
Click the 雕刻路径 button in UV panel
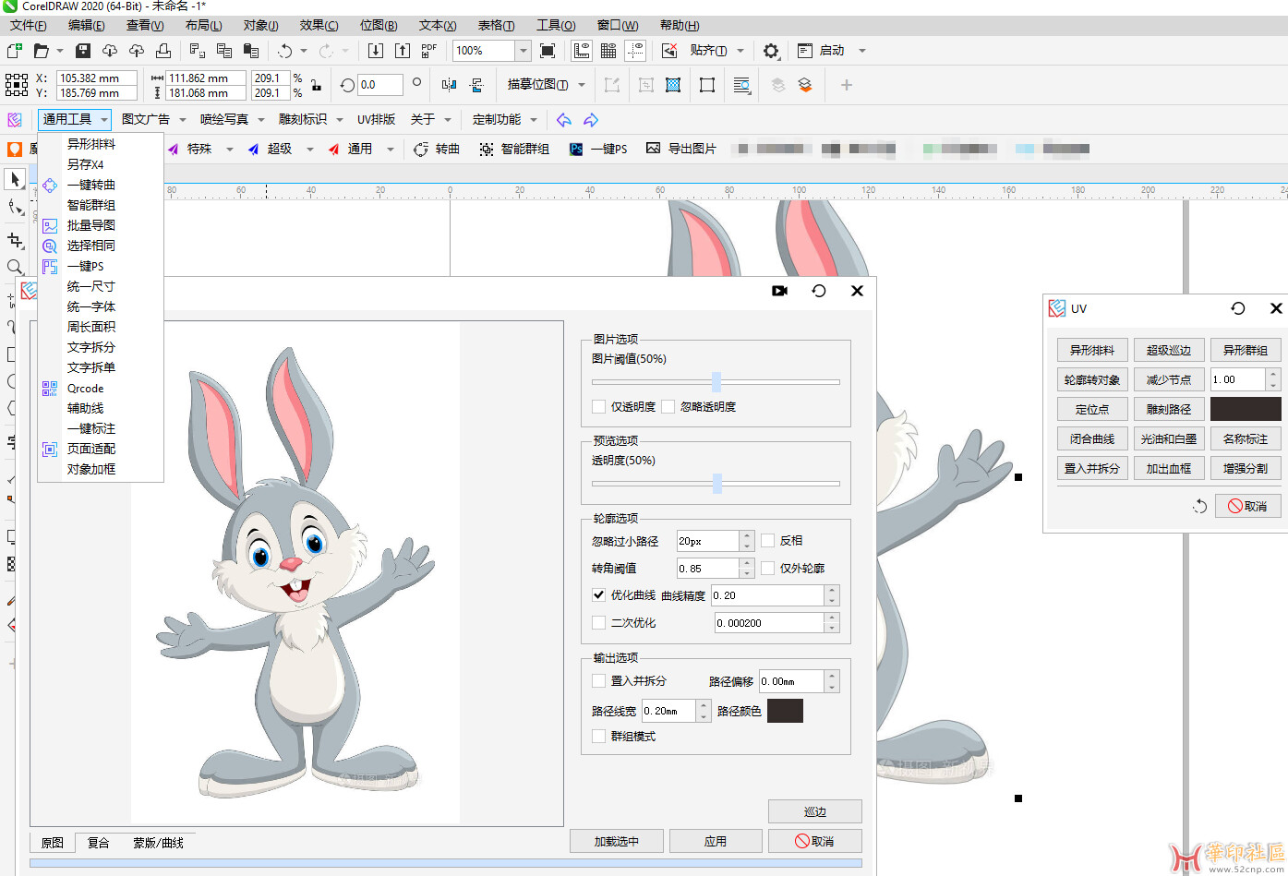coord(1169,409)
